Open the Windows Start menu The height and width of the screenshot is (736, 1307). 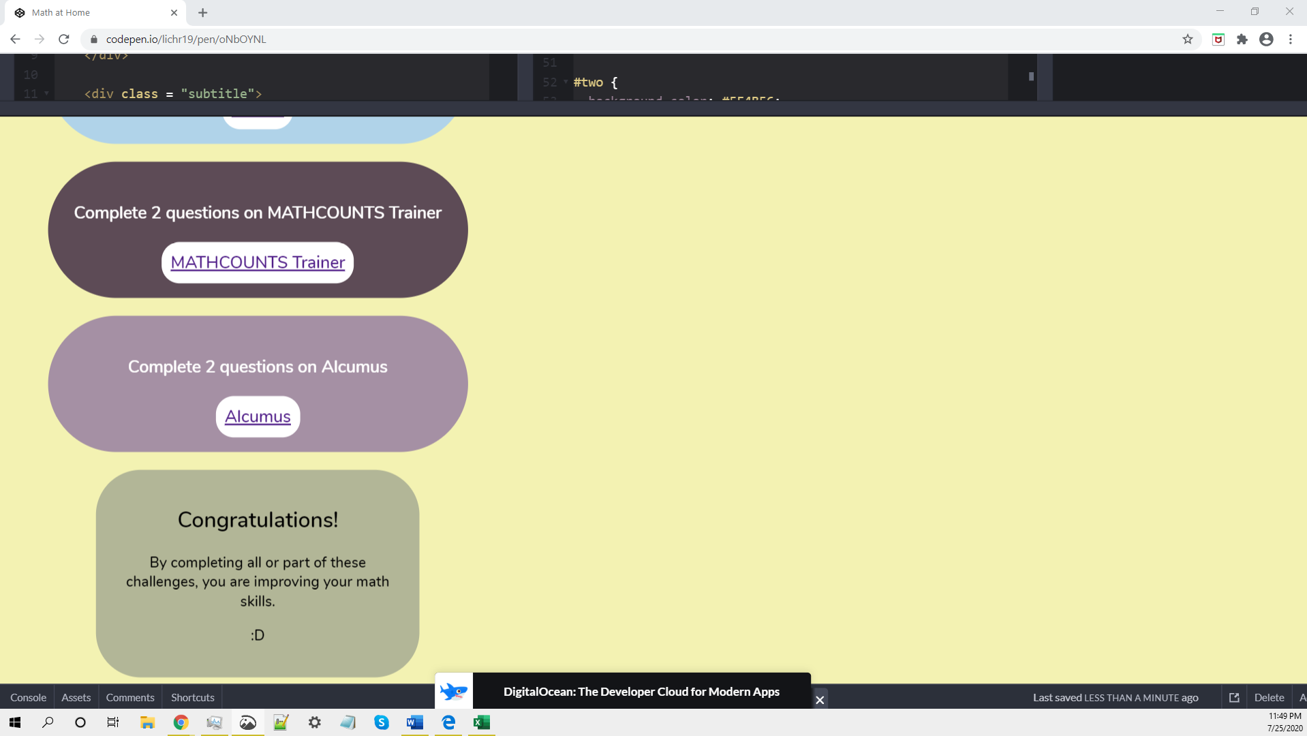pyautogui.click(x=15, y=722)
